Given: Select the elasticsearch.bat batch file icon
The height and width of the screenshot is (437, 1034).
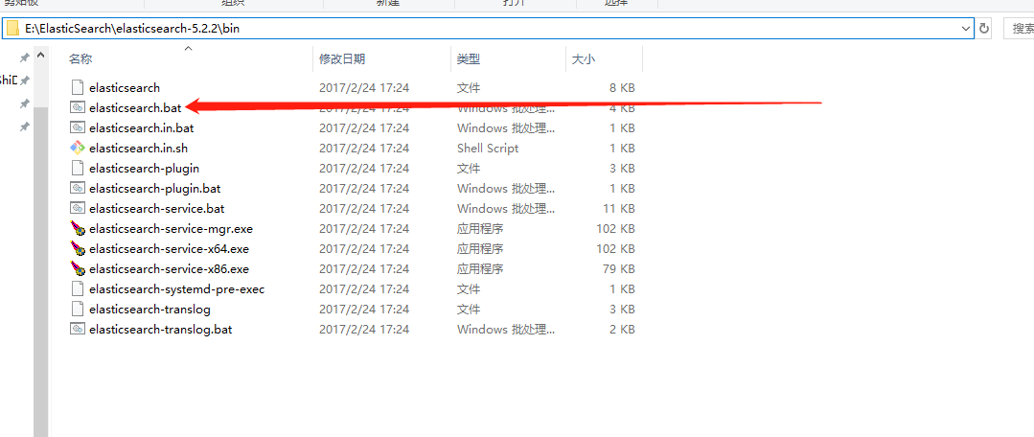Looking at the screenshot, I should point(78,107).
